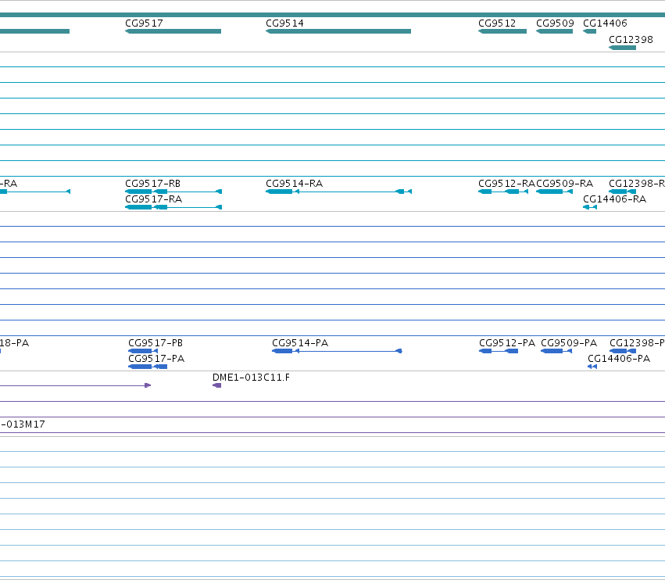Select the CG9514-RA transcript glyph
Image resolution: width=665 pixels, height=580 pixels.
(339, 192)
